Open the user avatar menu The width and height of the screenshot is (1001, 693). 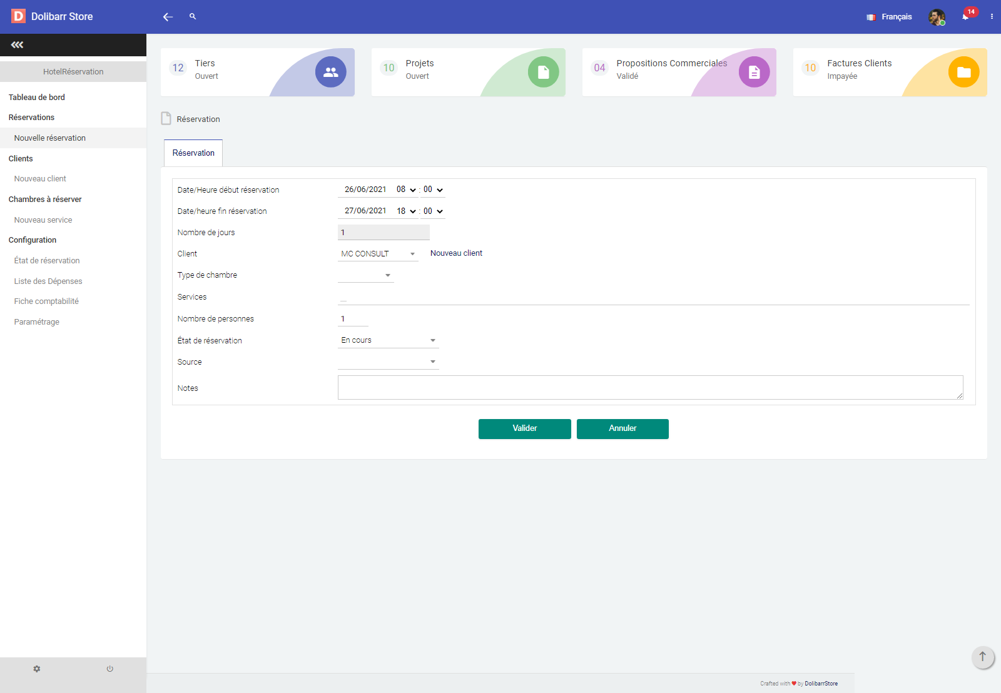(x=937, y=17)
